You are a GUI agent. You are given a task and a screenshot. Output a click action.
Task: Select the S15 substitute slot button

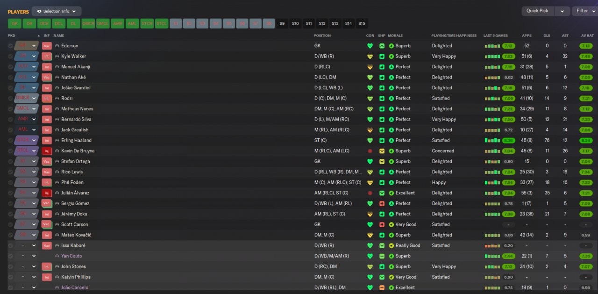pos(362,23)
